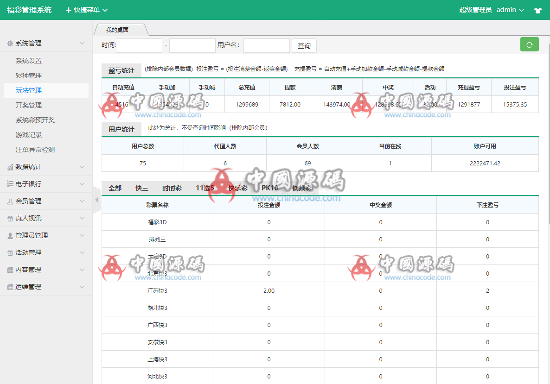The image size is (550, 384).
Task: Select the 11选5 lottery tab
Action: (205, 188)
